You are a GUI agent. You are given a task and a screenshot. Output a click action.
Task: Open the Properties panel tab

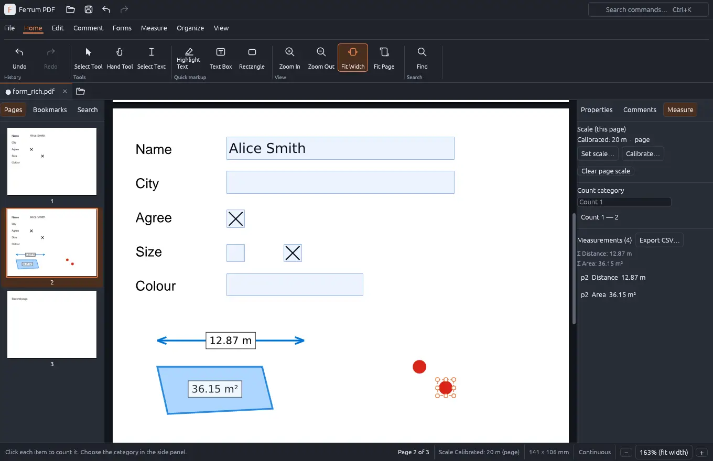[x=597, y=109]
